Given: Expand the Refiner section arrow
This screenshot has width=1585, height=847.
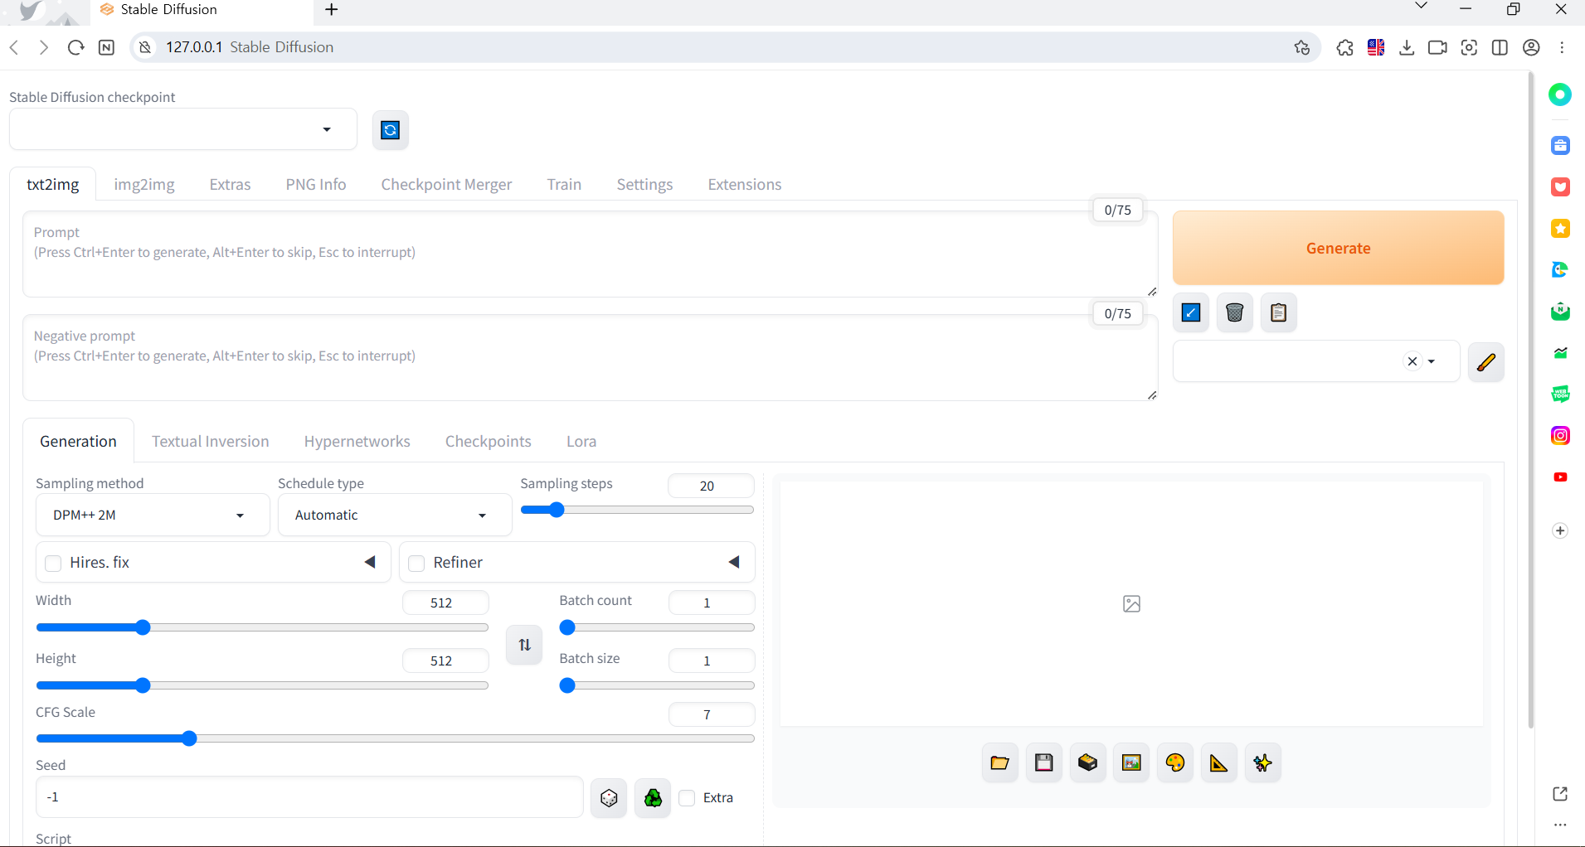Looking at the screenshot, I should [734, 562].
